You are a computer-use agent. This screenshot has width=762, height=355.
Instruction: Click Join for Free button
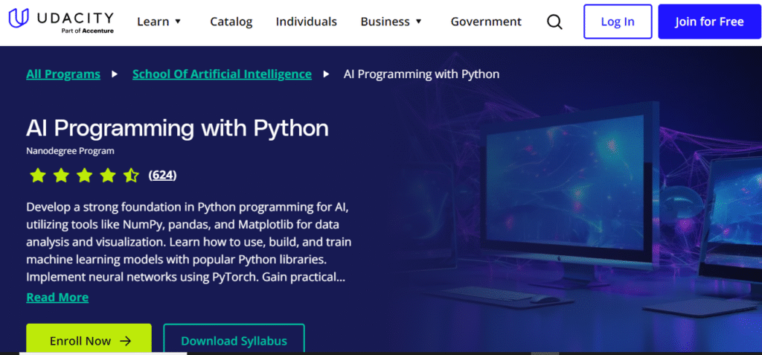pyautogui.click(x=709, y=22)
